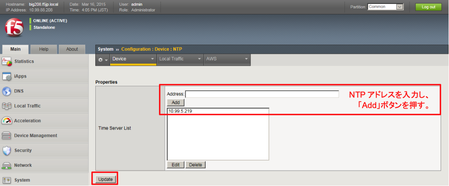Screen dimensions: 449x186
Task: Open the gear settings menu
Action: [x=102, y=60]
